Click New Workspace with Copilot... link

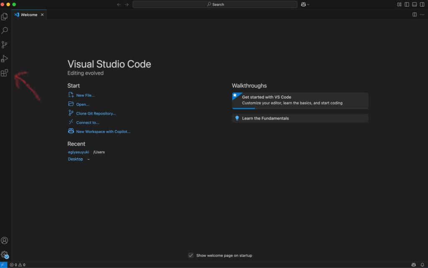click(104, 131)
